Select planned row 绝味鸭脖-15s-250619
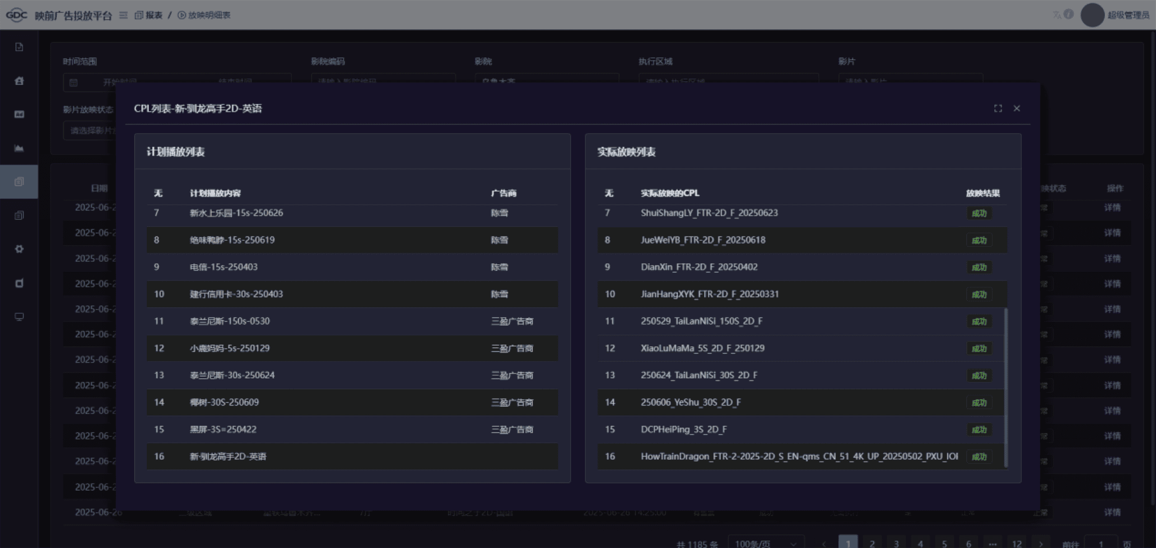The width and height of the screenshot is (1156, 548). [352, 240]
